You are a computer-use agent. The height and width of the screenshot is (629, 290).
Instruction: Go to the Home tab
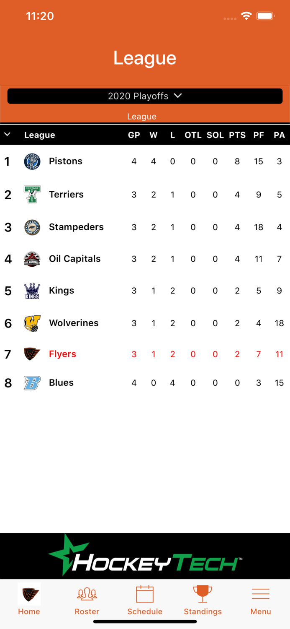(29, 600)
